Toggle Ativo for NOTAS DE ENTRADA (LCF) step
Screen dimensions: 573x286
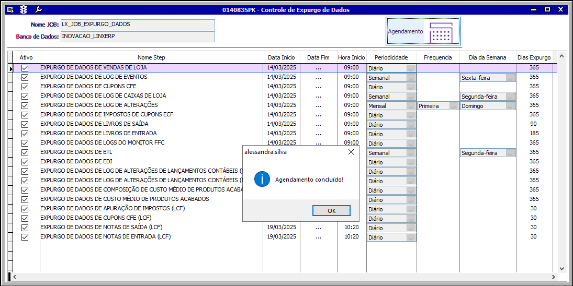tap(25, 237)
